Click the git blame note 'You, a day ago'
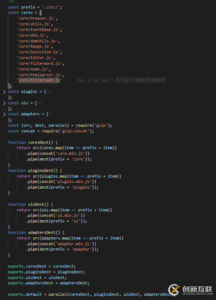The width and height of the screenshot is (216, 300). point(93,80)
